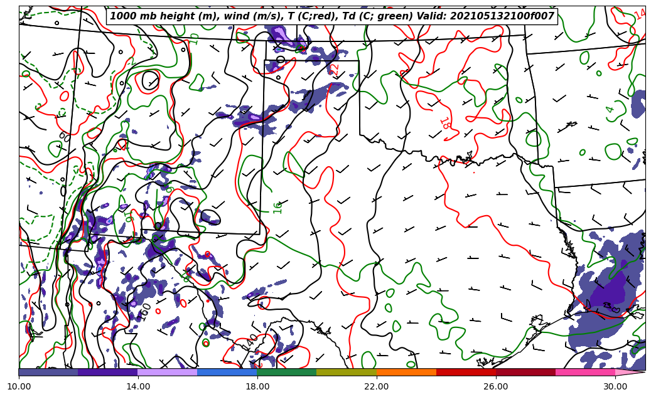Click the bright blue colorbar segment

point(227,372)
